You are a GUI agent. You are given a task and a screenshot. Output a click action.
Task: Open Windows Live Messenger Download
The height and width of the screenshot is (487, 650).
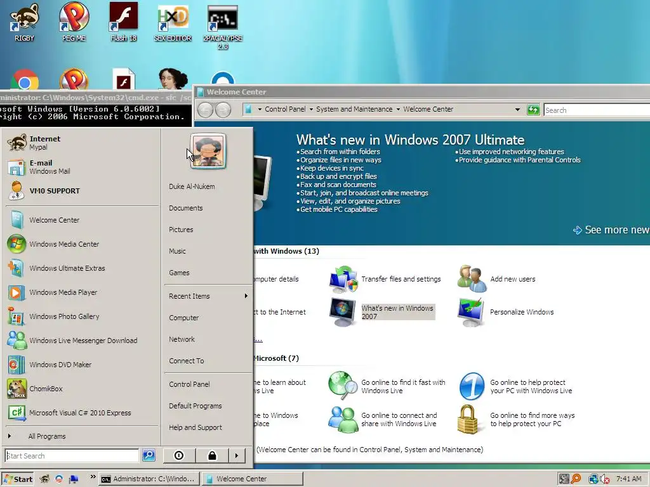82,341
